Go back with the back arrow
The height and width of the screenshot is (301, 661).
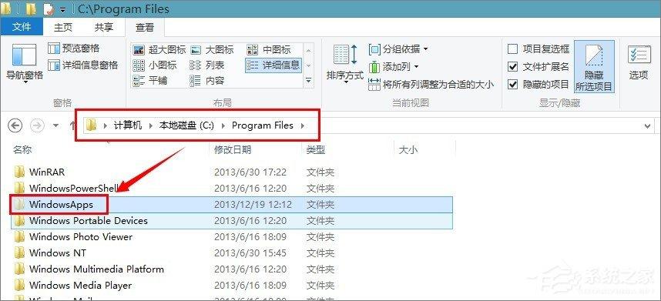[15, 125]
